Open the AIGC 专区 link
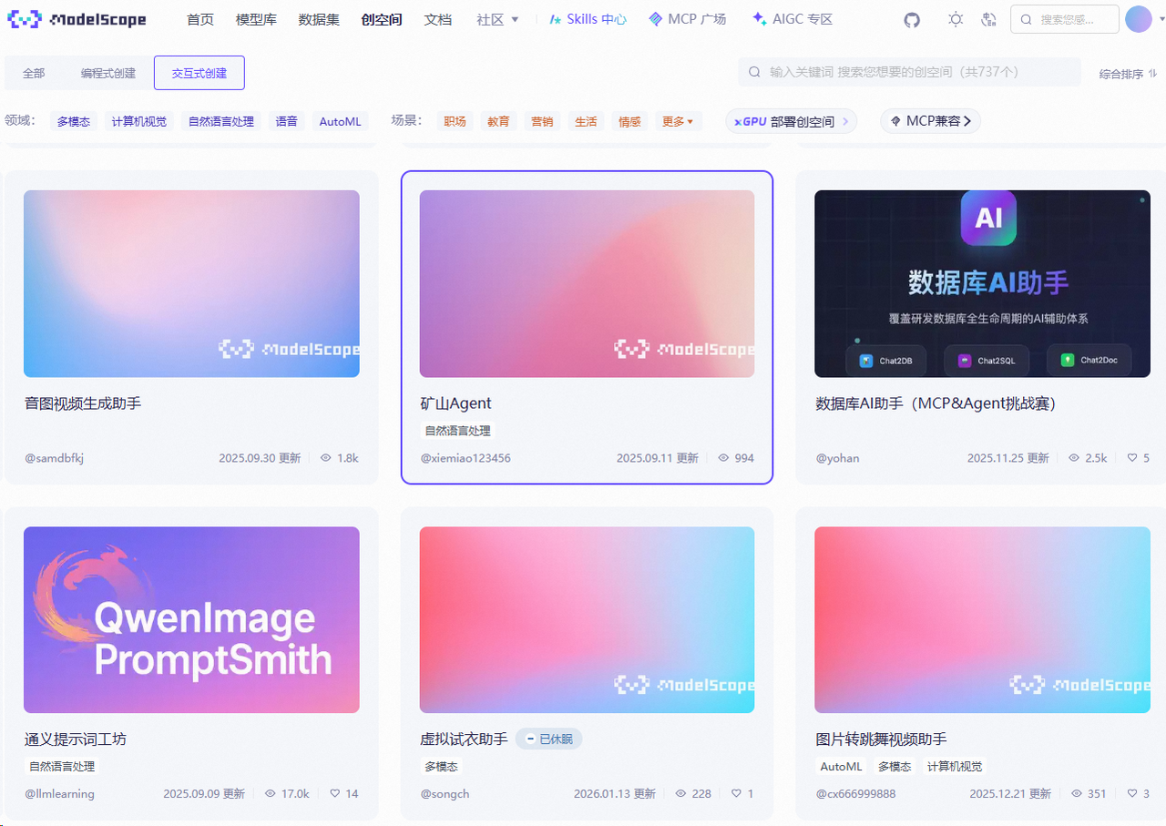 793,19
